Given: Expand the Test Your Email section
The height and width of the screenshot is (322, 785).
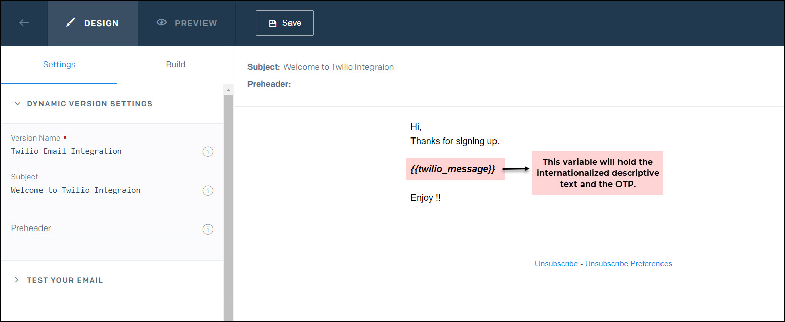Looking at the screenshot, I should click(59, 280).
